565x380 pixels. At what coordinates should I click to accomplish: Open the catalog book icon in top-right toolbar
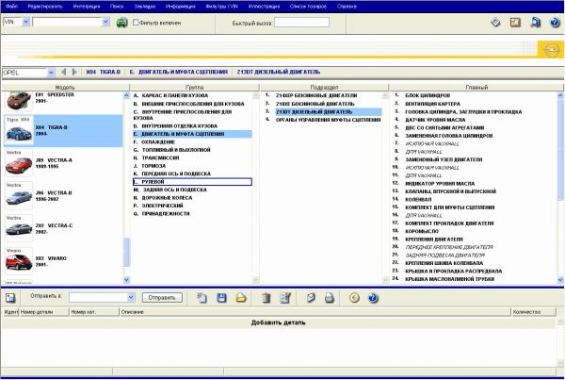click(x=536, y=23)
